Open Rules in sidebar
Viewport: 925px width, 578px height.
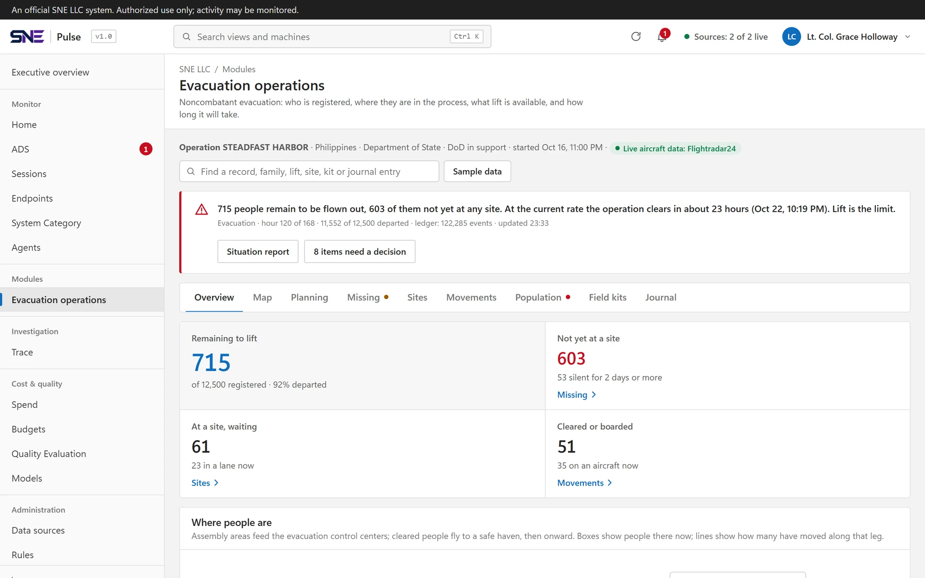[x=82, y=555]
